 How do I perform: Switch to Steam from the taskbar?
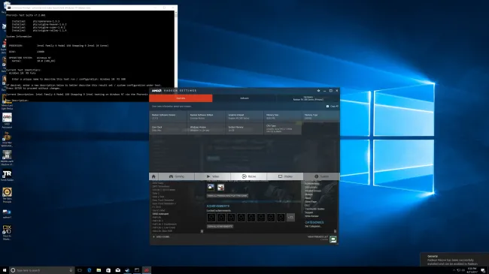tap(127, 270)
